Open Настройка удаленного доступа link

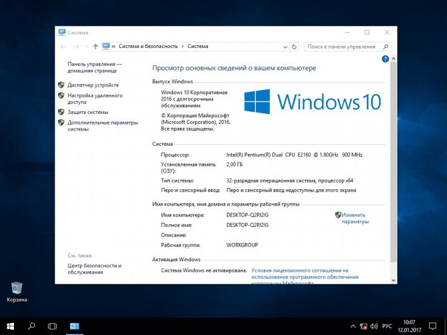(95, 99)
